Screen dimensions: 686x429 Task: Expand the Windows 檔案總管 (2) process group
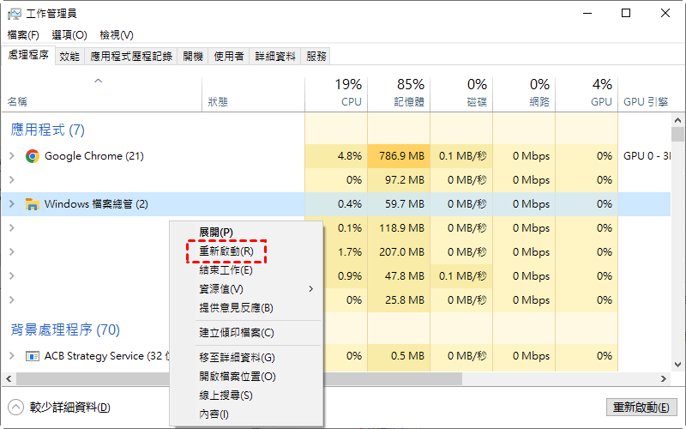point(12,204)
